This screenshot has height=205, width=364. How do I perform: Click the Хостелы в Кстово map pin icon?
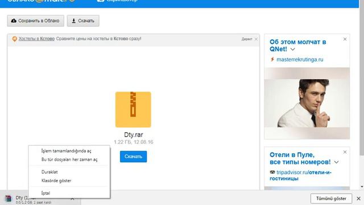[14, 39]
